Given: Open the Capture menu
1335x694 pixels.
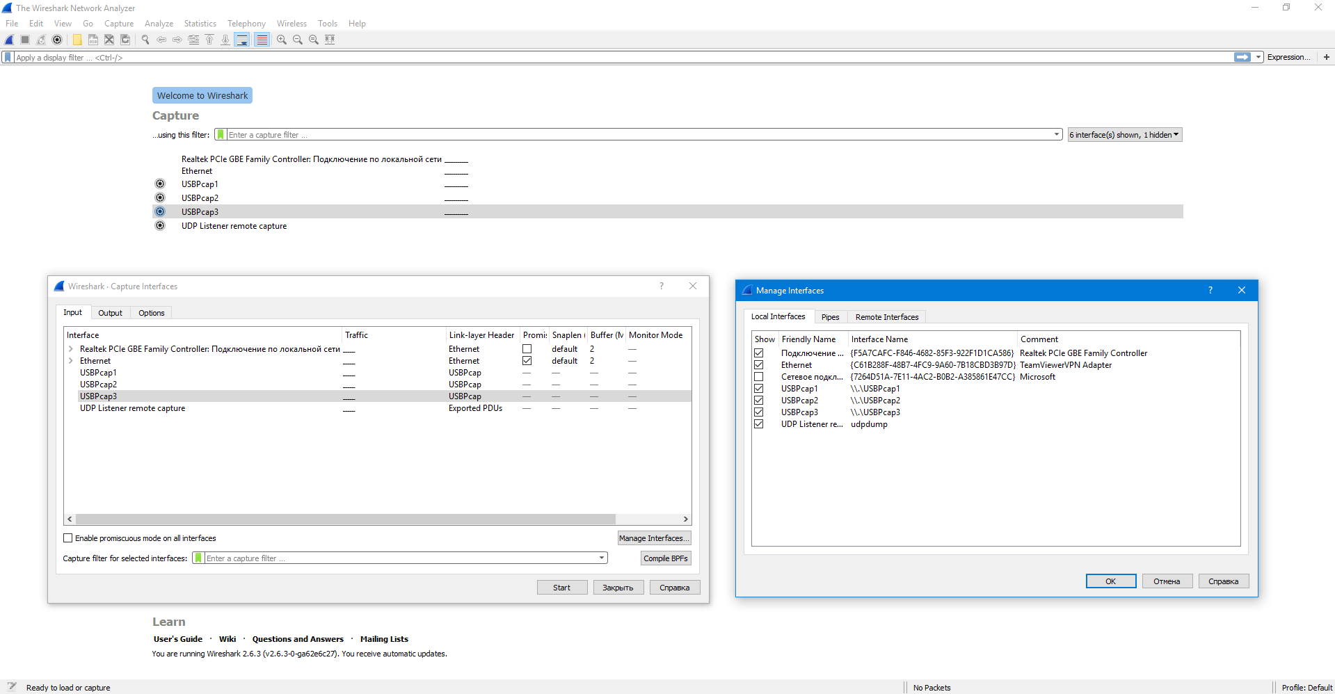Looking at the screenshot, I should click(x=119, y=24).
